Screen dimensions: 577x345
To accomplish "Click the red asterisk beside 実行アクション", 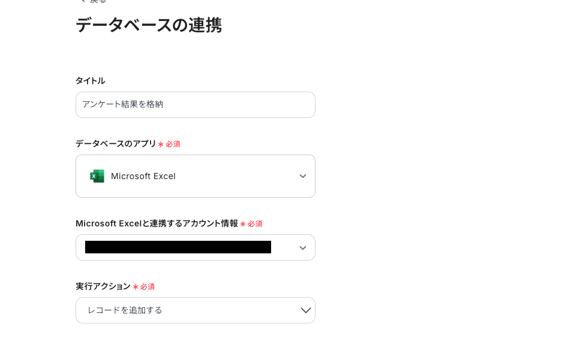I will [x=135, y=287].
